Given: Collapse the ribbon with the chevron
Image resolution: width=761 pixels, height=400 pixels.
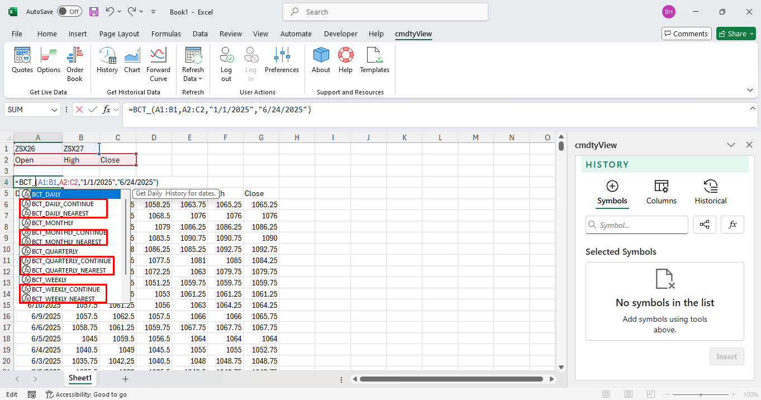Looking at the screenshot, I should pyautogui.click(x=750, y=90).
